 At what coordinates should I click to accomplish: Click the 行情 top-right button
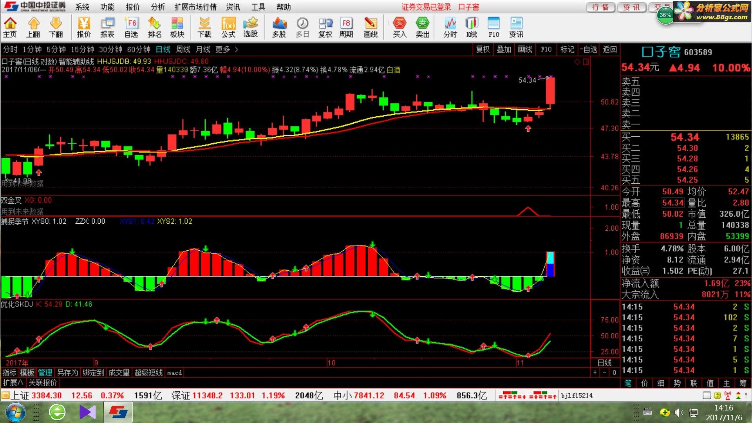(x=600, y=7)
